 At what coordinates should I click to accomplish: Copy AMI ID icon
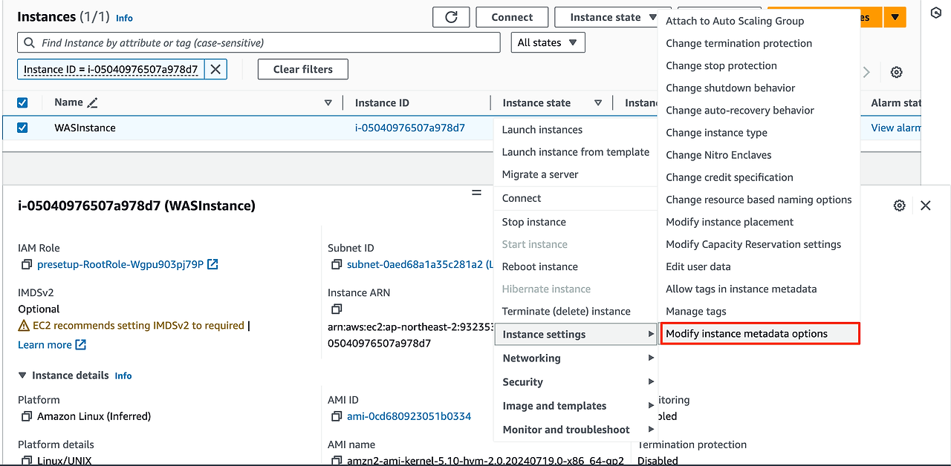click(x=337, y=416)
